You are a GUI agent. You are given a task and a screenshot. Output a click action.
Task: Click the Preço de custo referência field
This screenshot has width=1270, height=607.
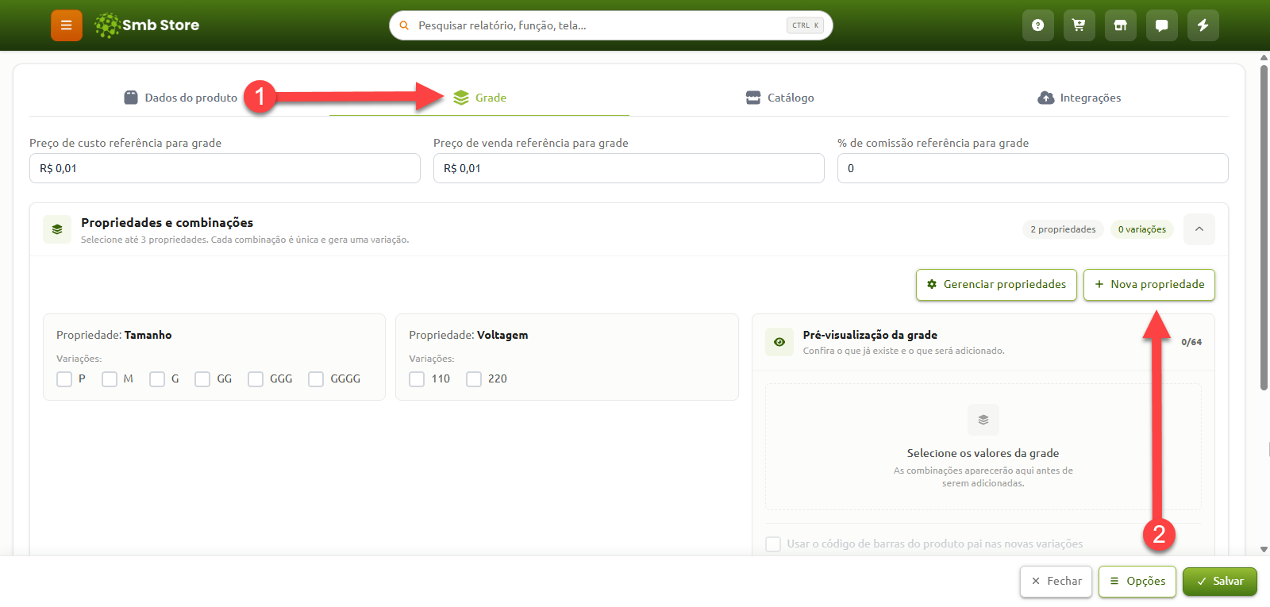(225, 168)
